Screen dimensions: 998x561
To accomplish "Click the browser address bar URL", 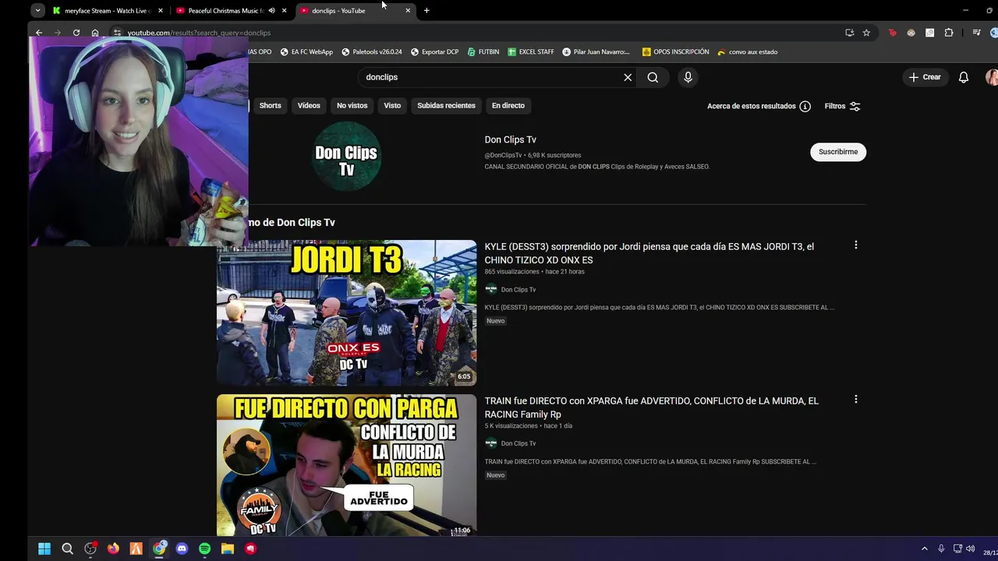I will tap(199, 33).
